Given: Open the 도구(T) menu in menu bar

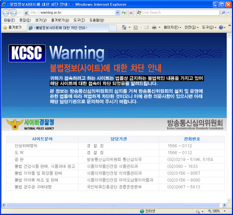Looking at the screenshot, I should coord(79,20).
